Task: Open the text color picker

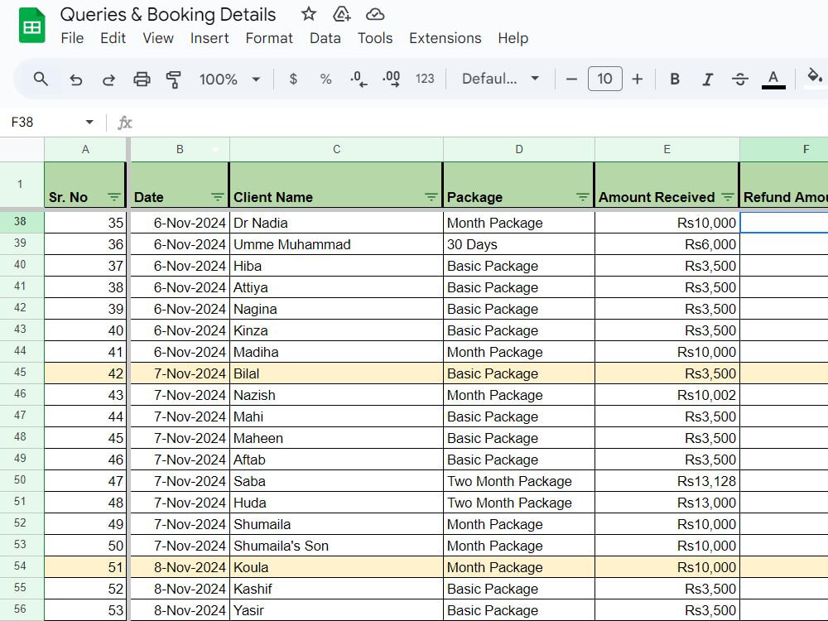Action: [773, 79]
